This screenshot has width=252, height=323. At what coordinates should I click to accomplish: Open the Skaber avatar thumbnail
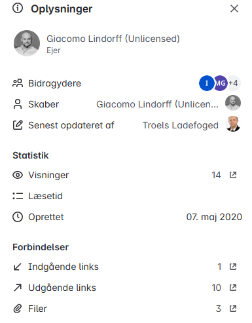click(x=233, y=103)
